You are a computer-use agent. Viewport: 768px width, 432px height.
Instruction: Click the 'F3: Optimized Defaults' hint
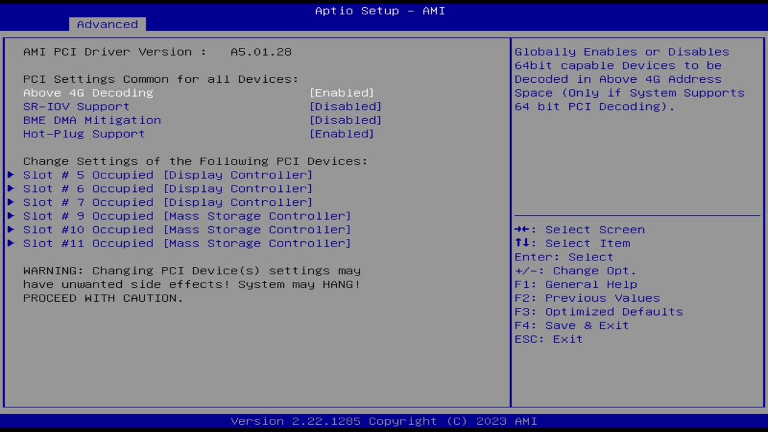point(599,312)
